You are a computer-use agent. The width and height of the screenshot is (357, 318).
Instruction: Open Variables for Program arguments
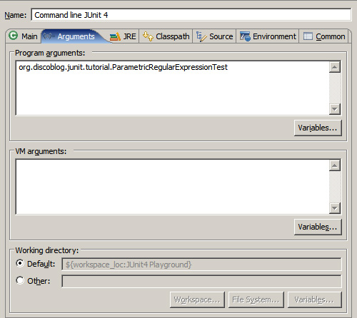318,128
